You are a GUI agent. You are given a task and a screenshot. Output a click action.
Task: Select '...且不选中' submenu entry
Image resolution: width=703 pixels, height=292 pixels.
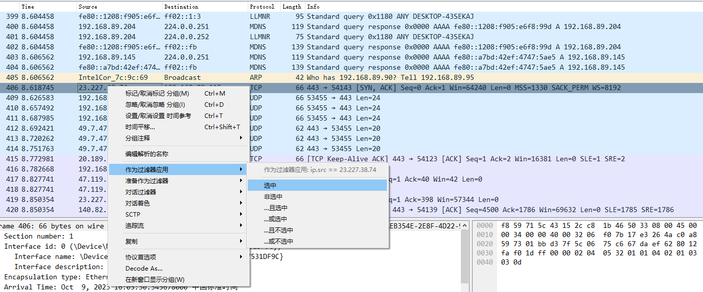[278, 230]
